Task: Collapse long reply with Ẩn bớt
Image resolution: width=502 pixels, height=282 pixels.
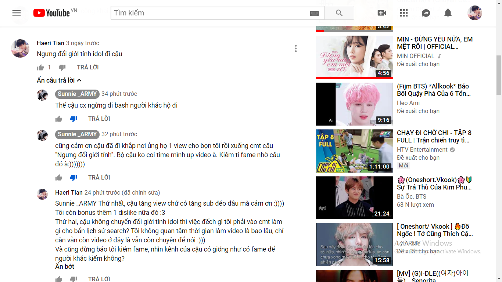Action: [65, 267]
